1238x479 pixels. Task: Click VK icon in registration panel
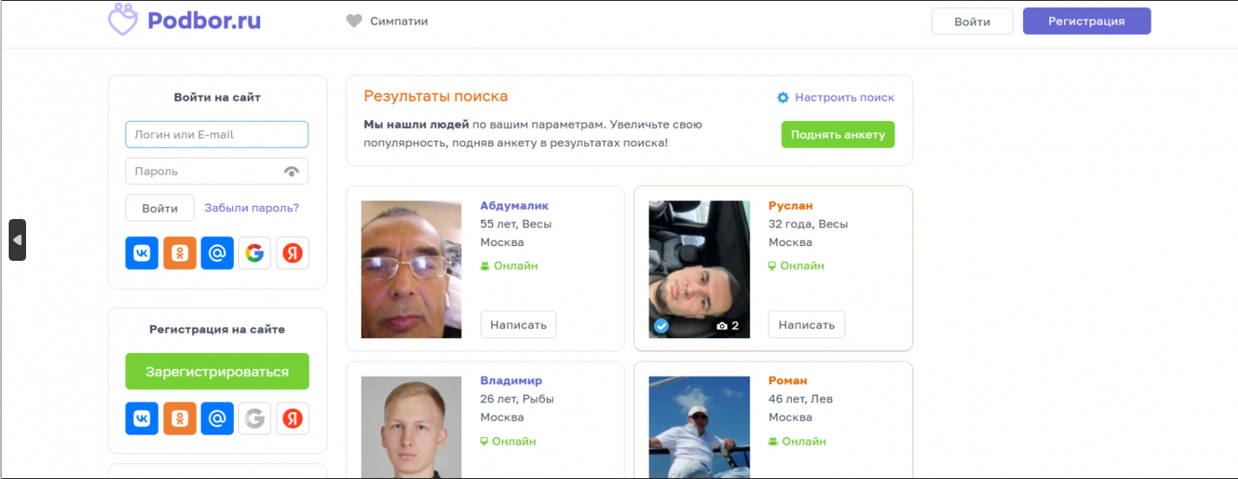pyautogui.click(x=142, y=418)
